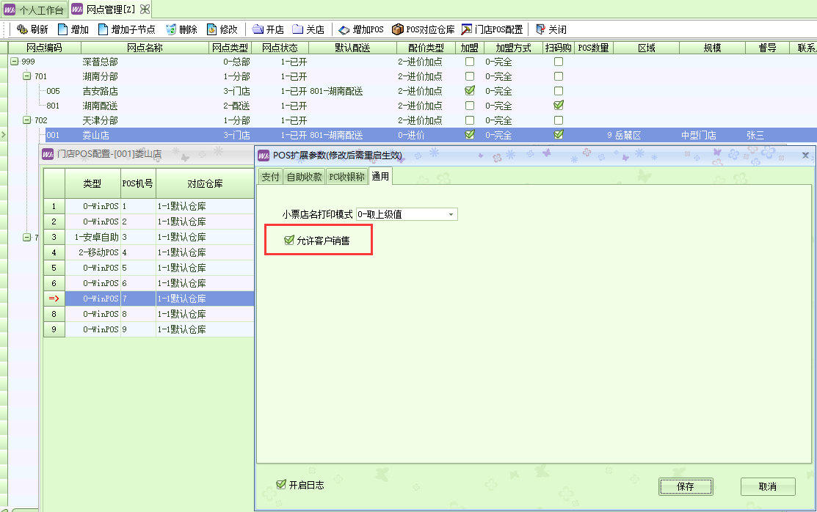
Task: Click the 修改 edit toolbar icon
Action: click(212, 30)
